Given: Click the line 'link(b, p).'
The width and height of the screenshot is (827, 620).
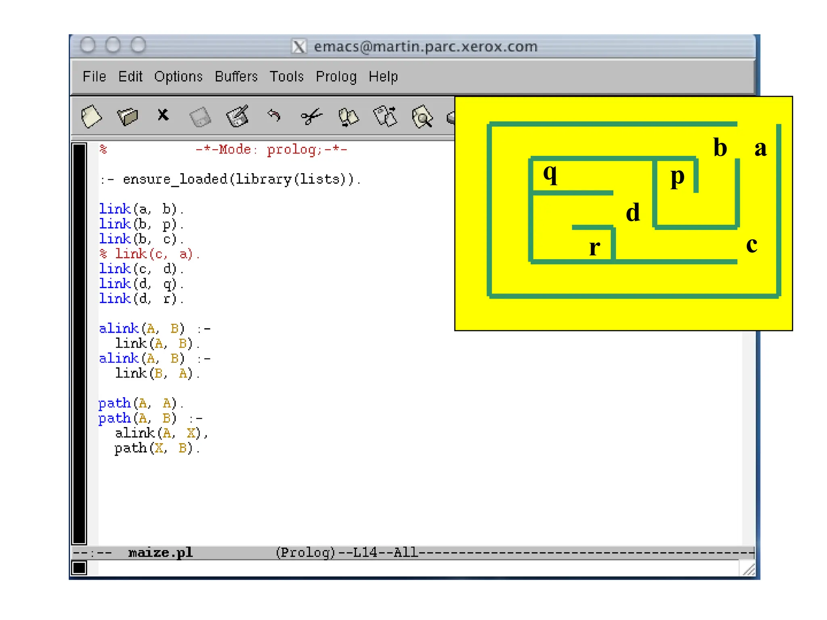Looking at the screenshot, I should coord(141,224).
